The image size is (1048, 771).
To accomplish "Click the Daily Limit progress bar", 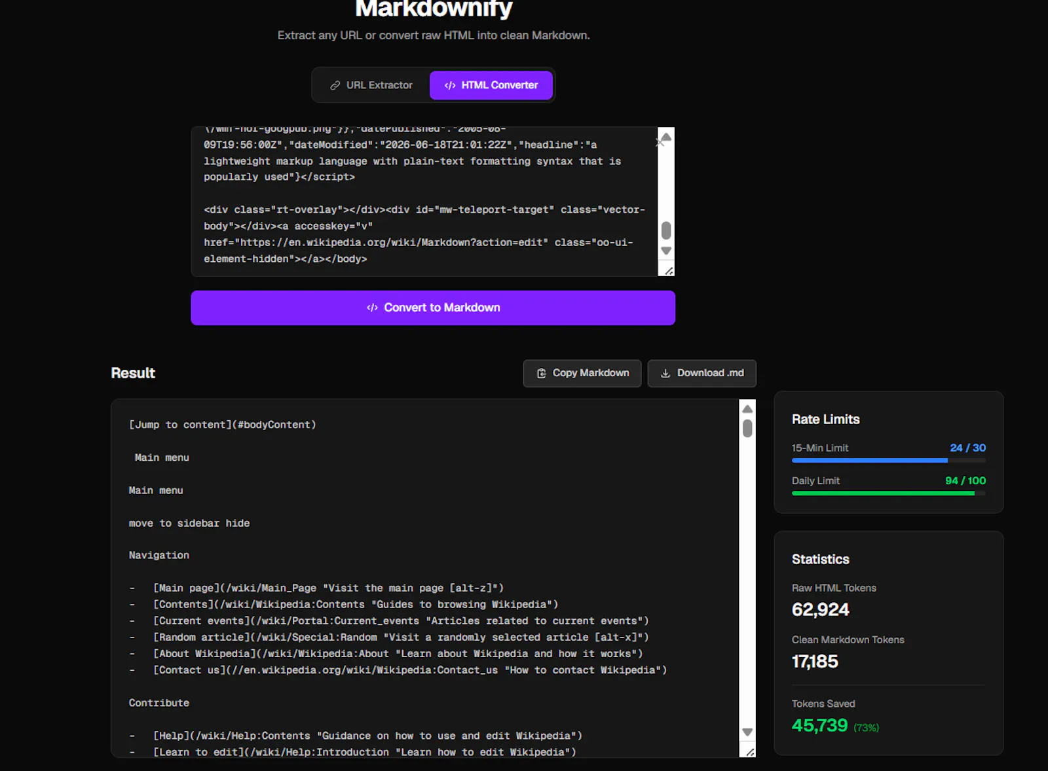I will pyautogui.click(x=889, y=493).
